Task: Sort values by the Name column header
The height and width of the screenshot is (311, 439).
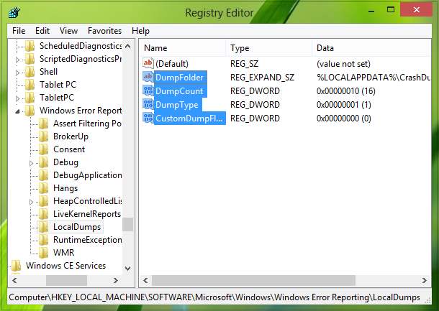Action: (183, 48)
